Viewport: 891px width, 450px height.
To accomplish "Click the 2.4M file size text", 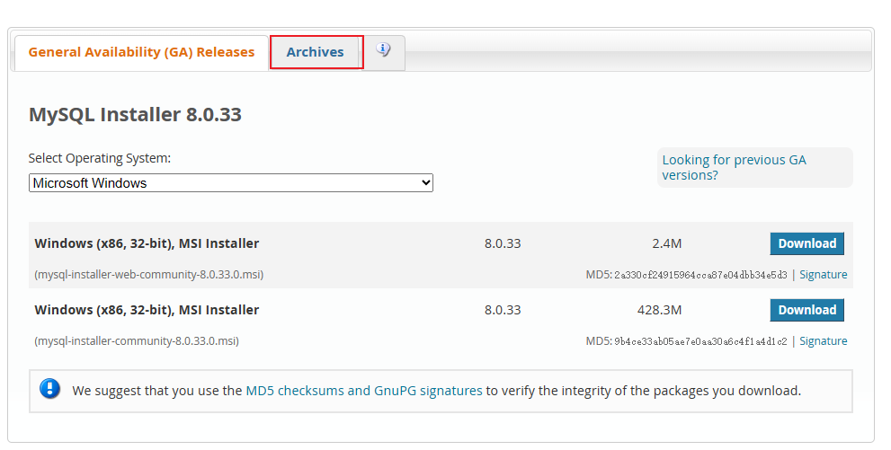I will (666, 243).
